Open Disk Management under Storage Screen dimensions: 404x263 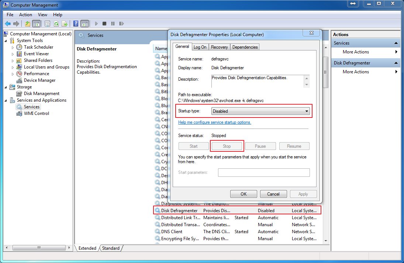[41, 94]
